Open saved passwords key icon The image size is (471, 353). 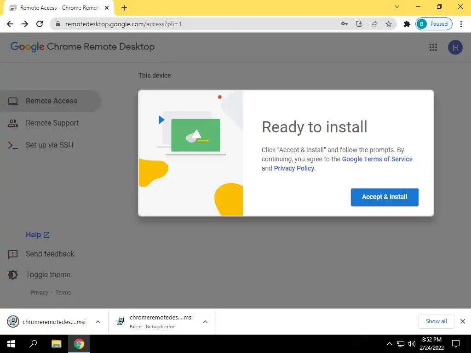click(x=344, y=24)
